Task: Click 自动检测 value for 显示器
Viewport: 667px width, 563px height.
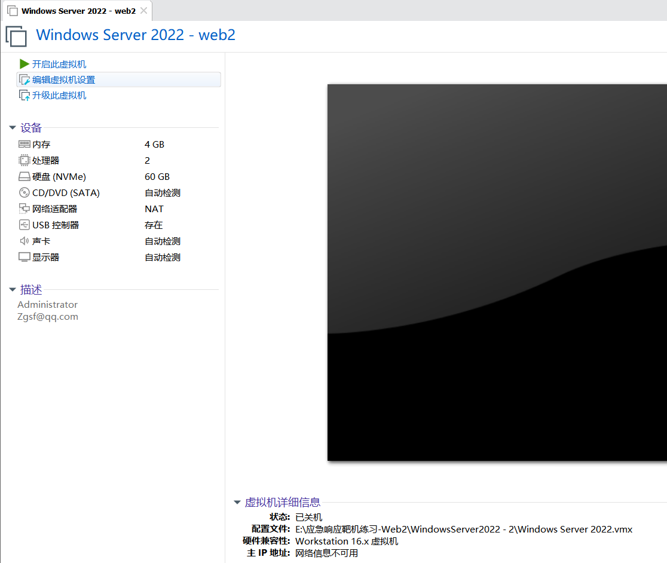Action: (x=163, y=258)
